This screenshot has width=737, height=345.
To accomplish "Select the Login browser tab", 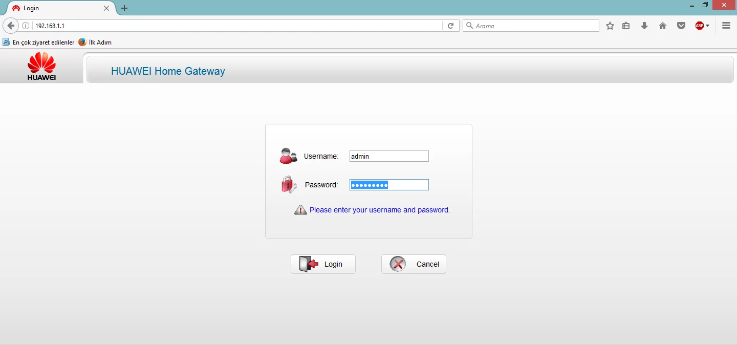I will click(56, 8).
